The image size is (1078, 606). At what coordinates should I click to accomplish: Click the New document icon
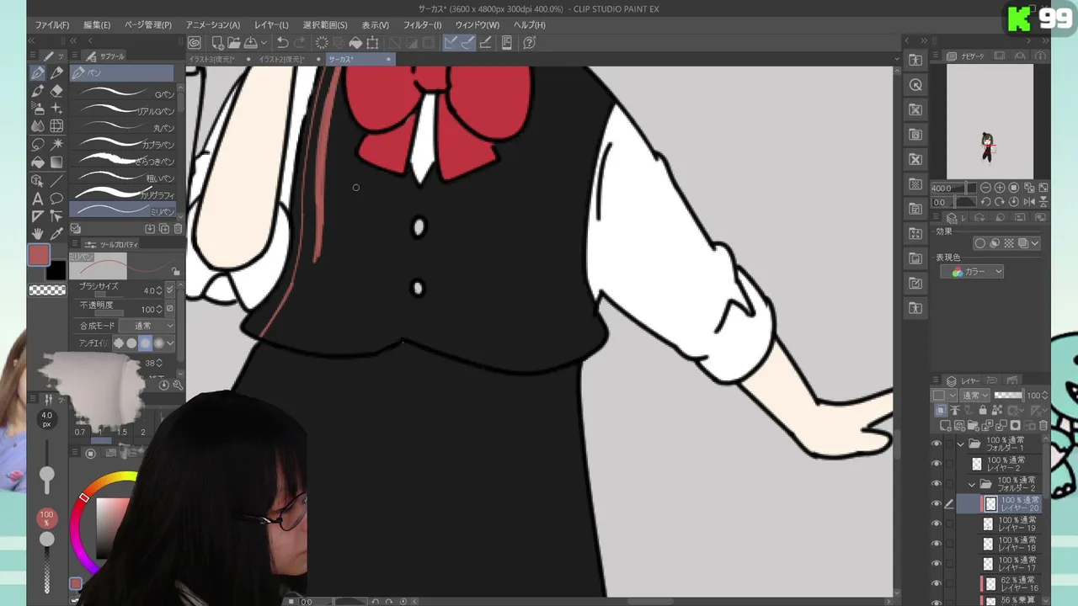pyautogui.click(x=217, y=43)
